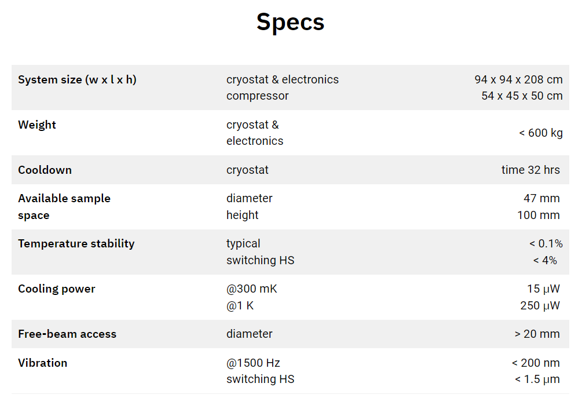
Task: Click the 54 x 45 x 50 cm compressor size
Action: point(522,96)
